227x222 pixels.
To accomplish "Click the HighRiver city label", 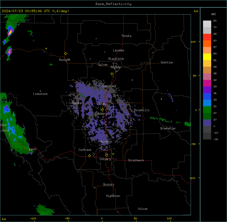I will [x=113, y=196].
